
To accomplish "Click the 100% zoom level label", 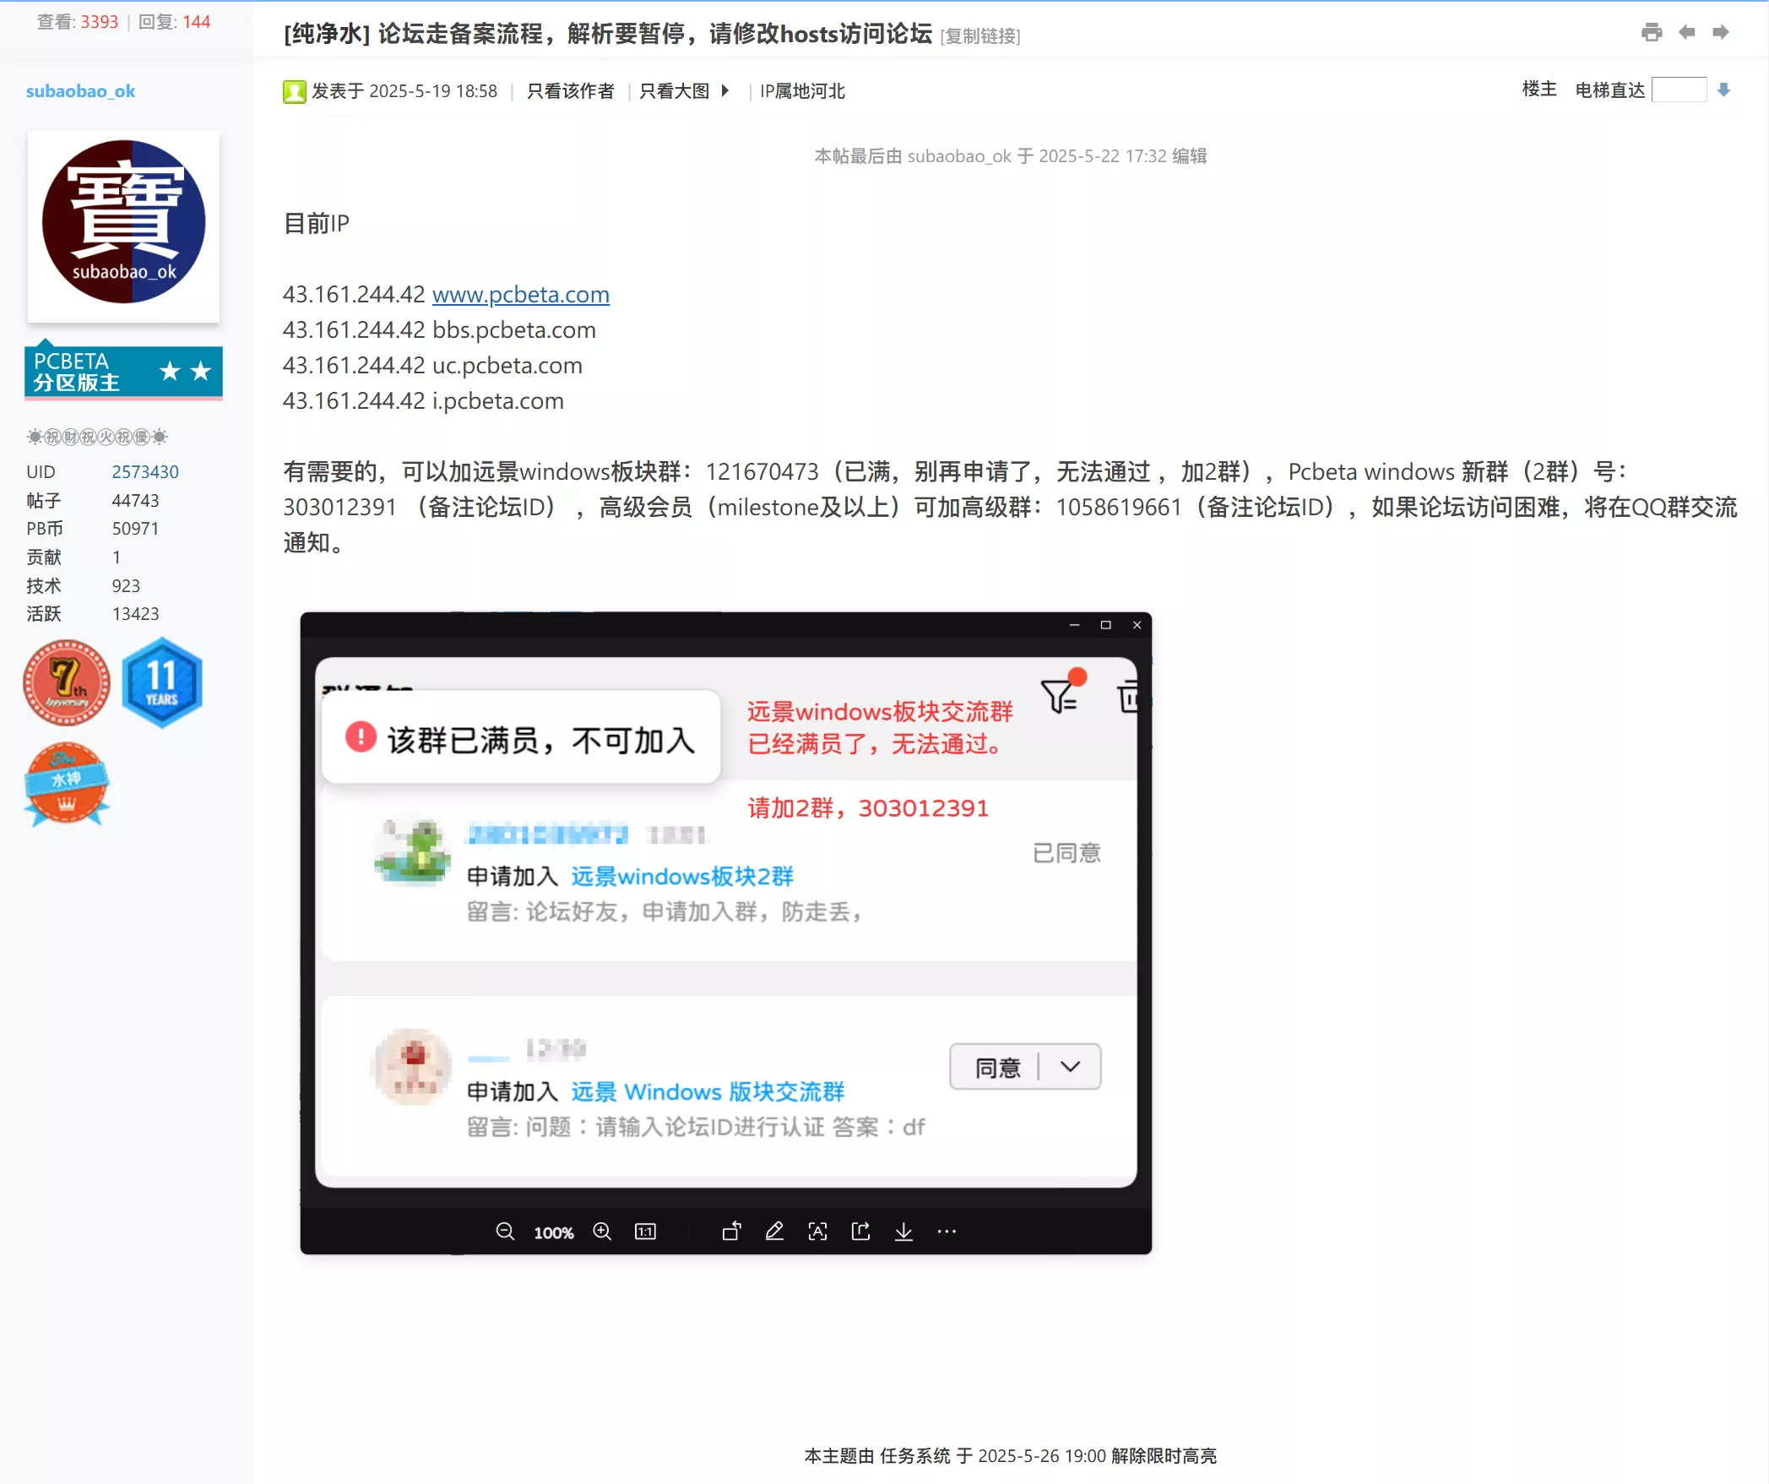I will [554, 1232].
